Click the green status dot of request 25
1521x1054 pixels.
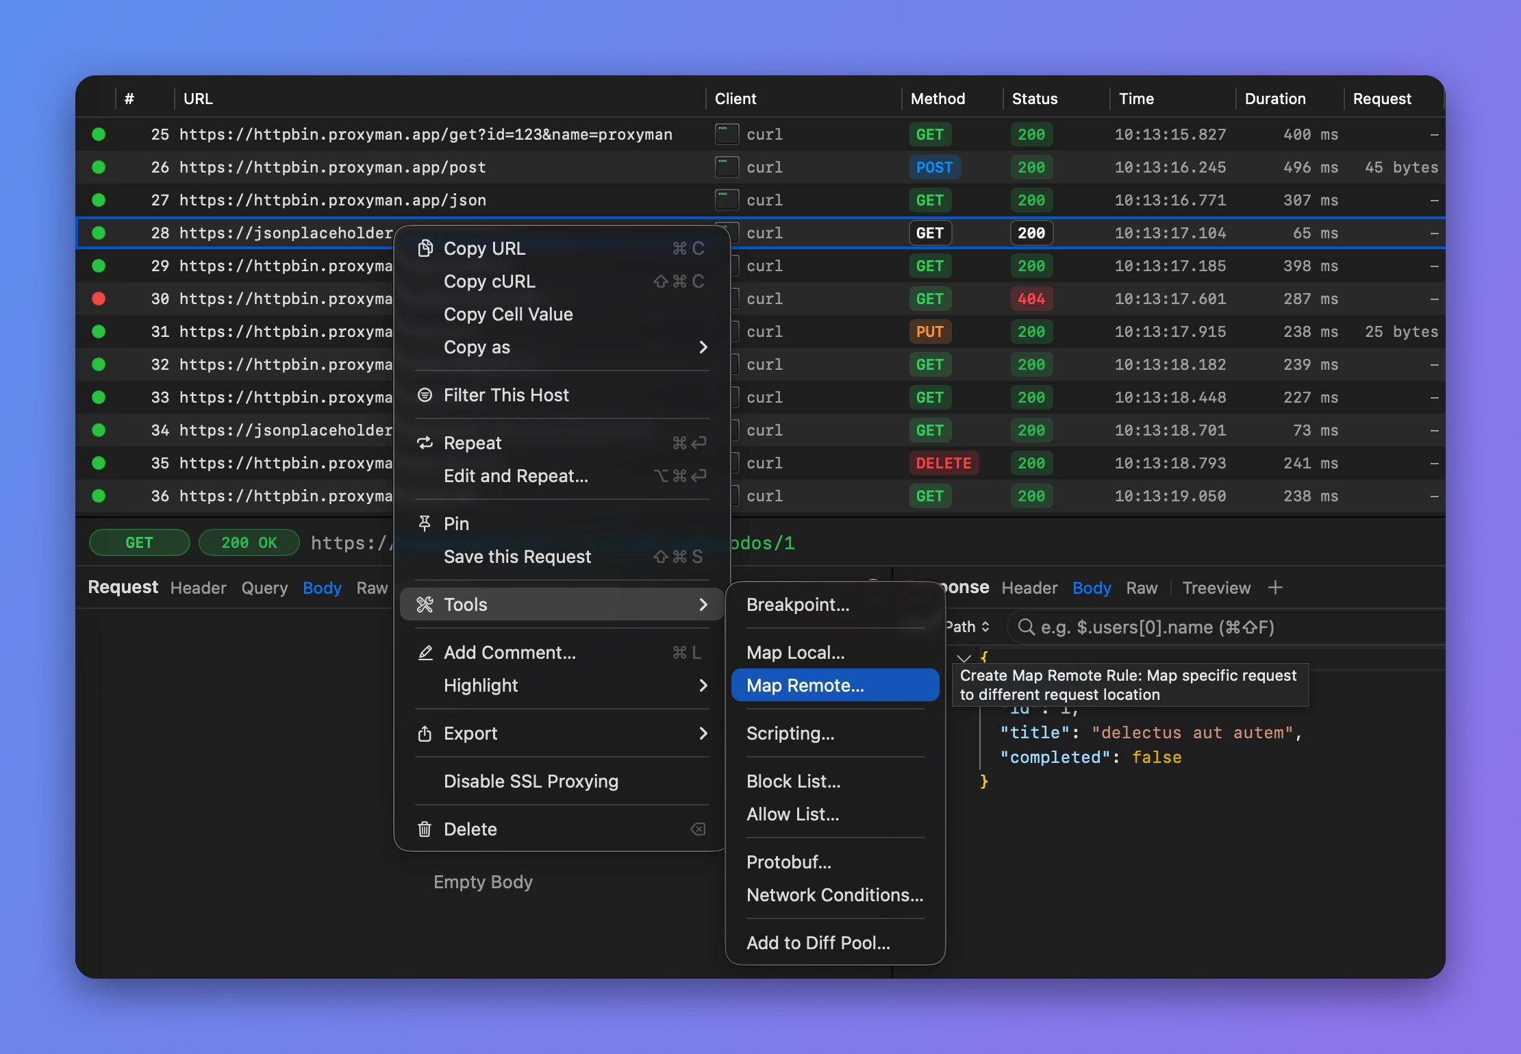click(x=99, y=134)
